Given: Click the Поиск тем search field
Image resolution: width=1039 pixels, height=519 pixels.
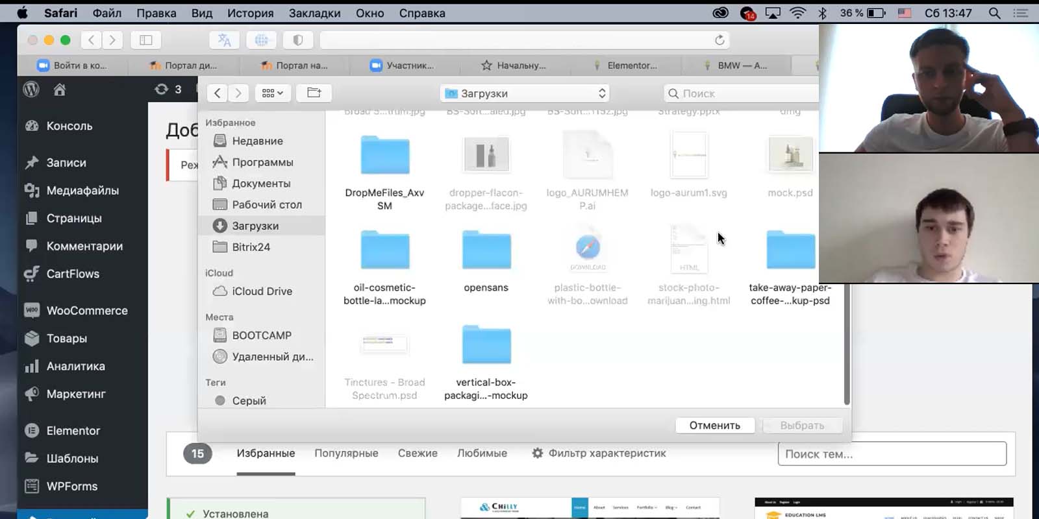Looking at the screenshot, I should pos(892,453).
